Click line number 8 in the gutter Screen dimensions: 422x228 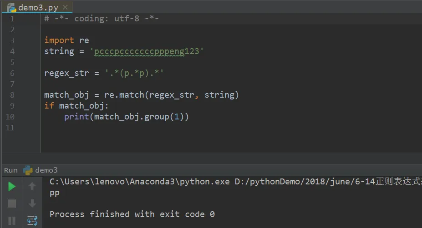pyautogui.click(x=12, y=95)
